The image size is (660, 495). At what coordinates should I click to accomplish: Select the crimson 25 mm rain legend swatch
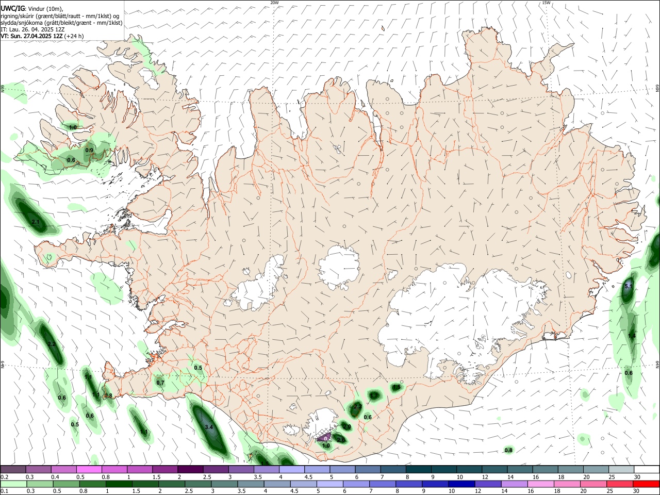point(620,484)
